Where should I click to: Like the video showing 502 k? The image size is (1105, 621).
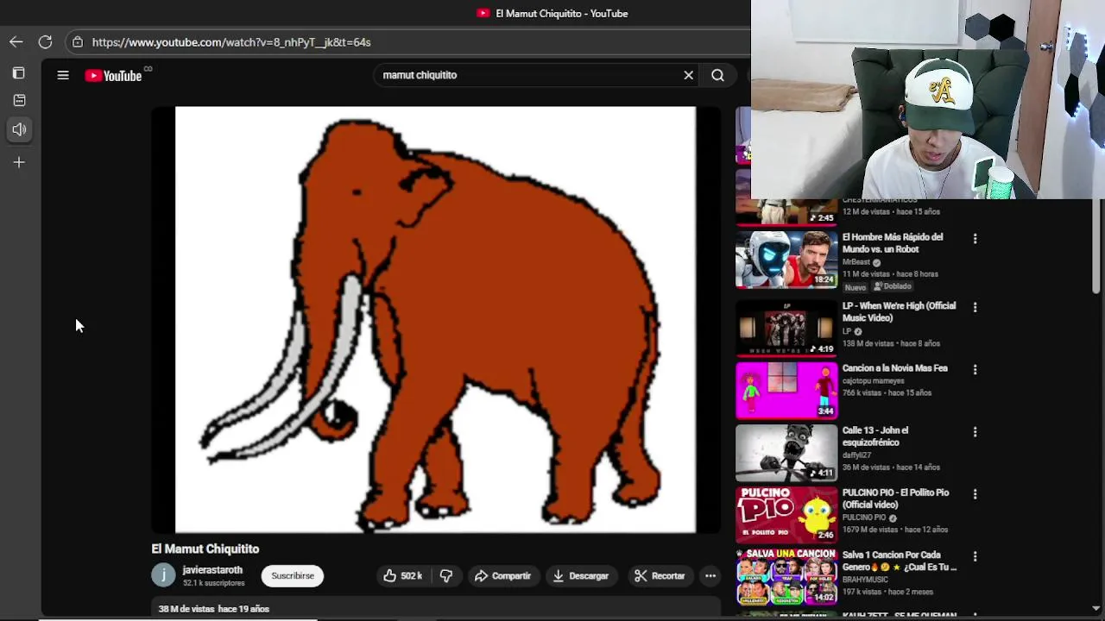click(403, 575)
